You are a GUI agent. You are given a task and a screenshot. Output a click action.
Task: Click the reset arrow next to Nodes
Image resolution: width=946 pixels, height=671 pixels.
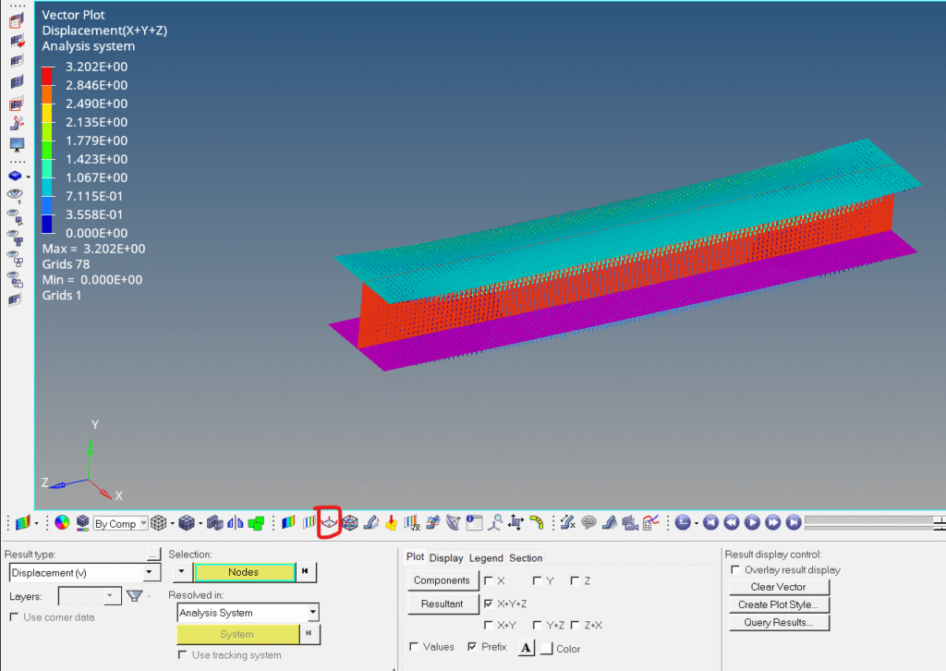coord(307,572)
